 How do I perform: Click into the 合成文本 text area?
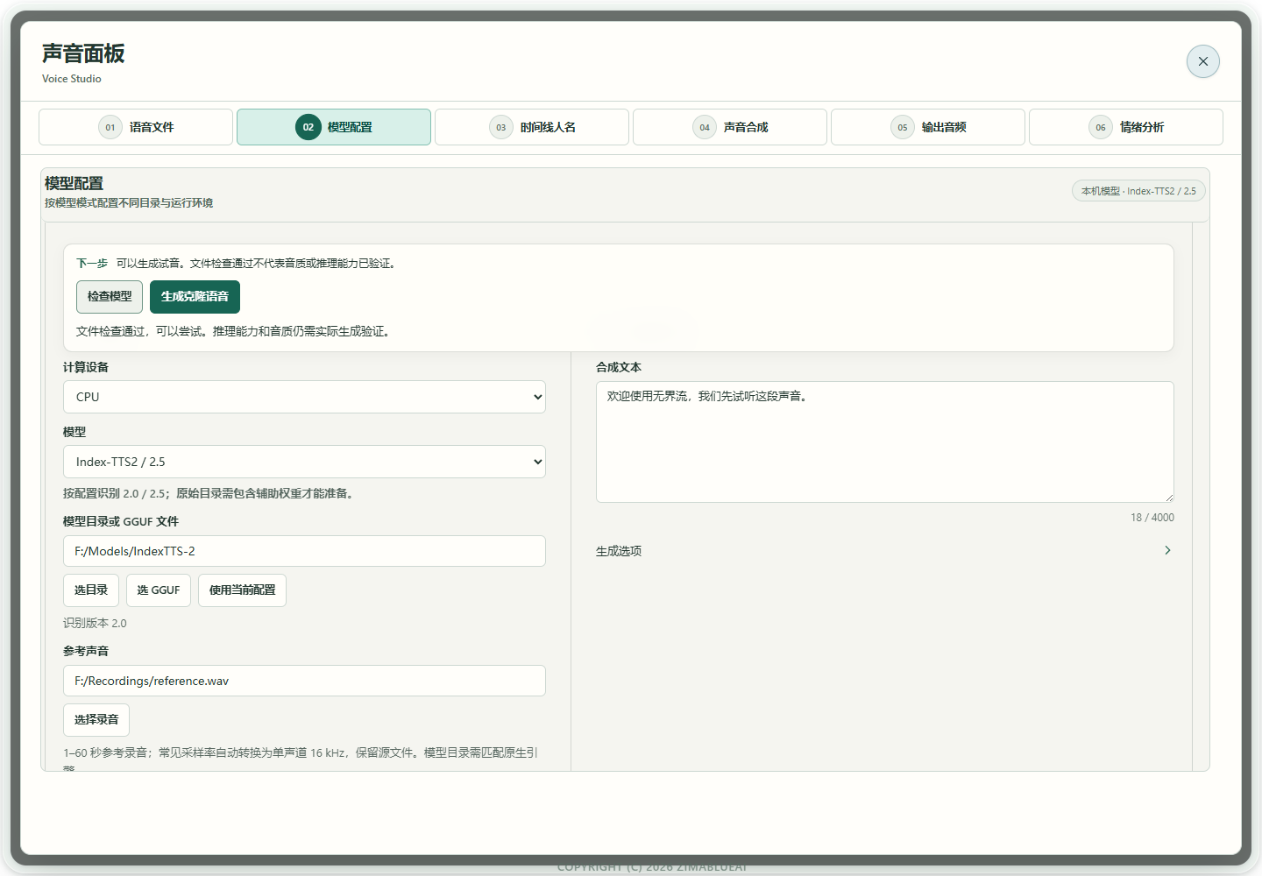(885, 442)
